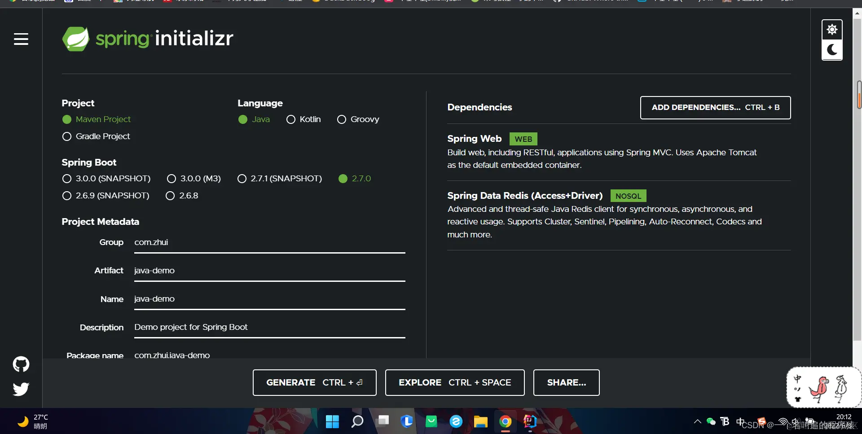Choose Spring Boot 2.7.1 (SNAPSHOT)
This screenshot has width=862, height=434.
(280, 179)
